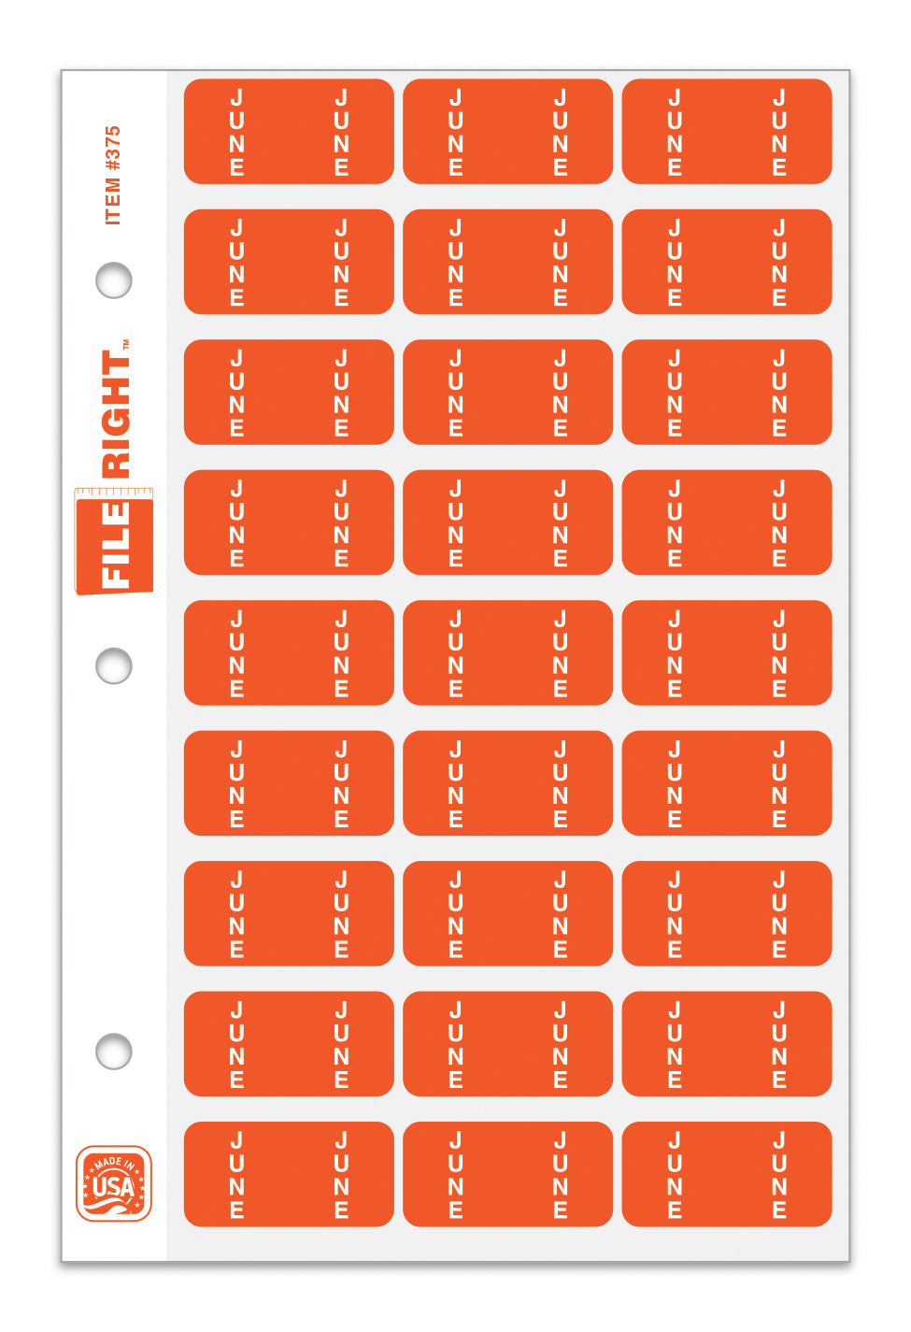The width and height of the screenshot is (911, 1332).
Task: Click the top binder punch hole
Action: point(114,279)
